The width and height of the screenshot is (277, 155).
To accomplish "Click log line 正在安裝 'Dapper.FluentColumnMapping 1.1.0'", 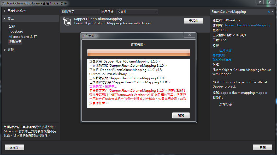I will point(125,61).
